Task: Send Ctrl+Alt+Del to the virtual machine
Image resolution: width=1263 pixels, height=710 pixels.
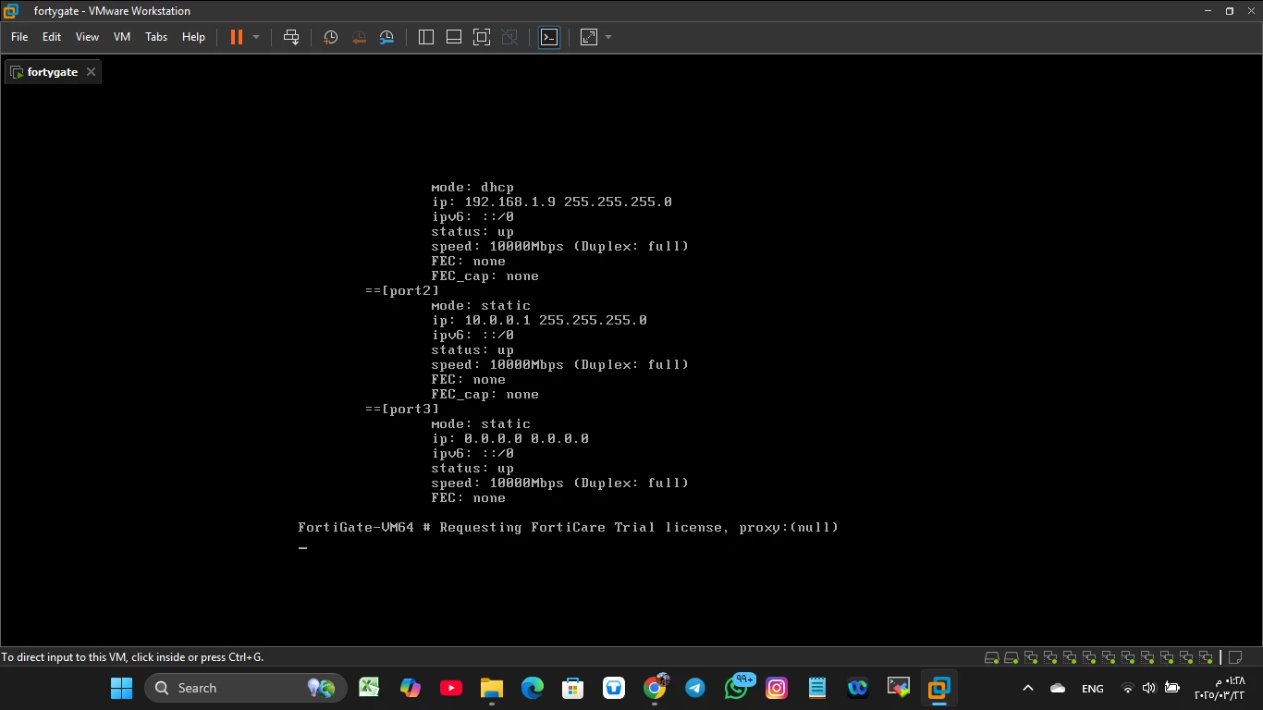Action: 291,37
